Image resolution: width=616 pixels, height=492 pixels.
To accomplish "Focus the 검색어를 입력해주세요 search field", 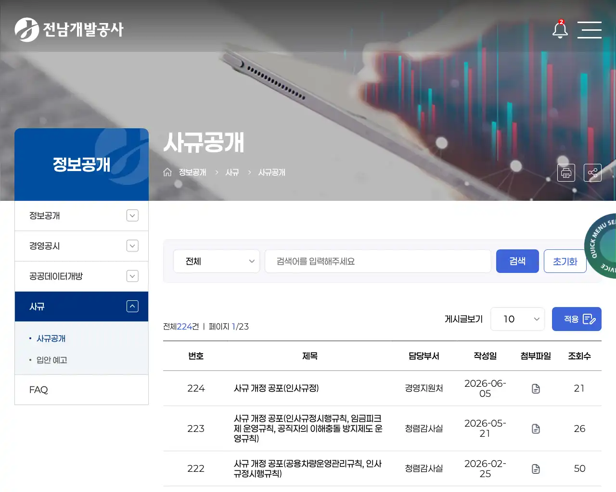I will [x=378, y=261].
